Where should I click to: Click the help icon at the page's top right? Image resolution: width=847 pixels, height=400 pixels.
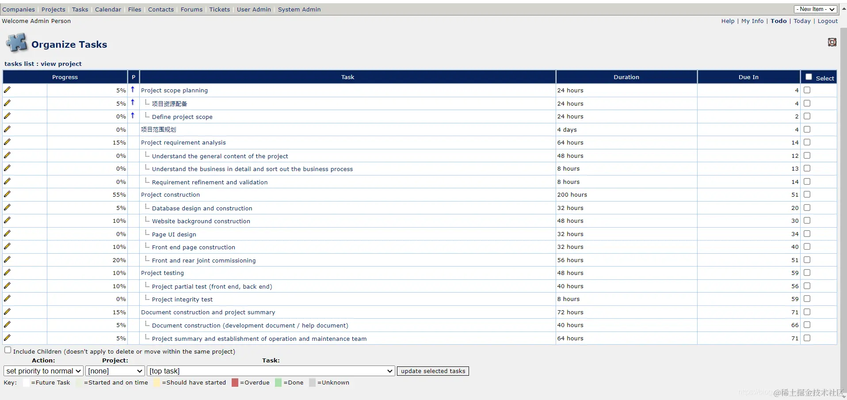point(832,42)
